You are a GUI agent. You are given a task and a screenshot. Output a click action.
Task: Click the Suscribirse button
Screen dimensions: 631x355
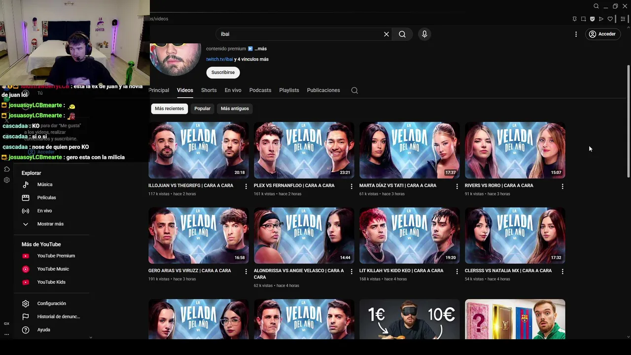coord(223,72)
